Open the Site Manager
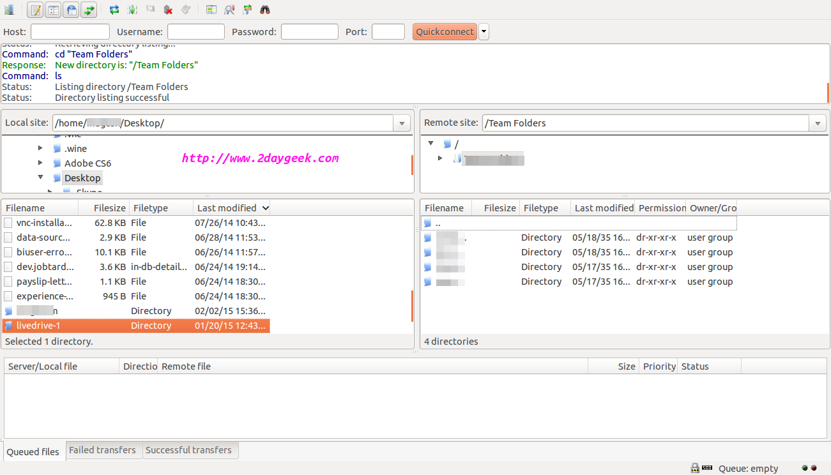This screenshot has width=831, height=475. 9,10
